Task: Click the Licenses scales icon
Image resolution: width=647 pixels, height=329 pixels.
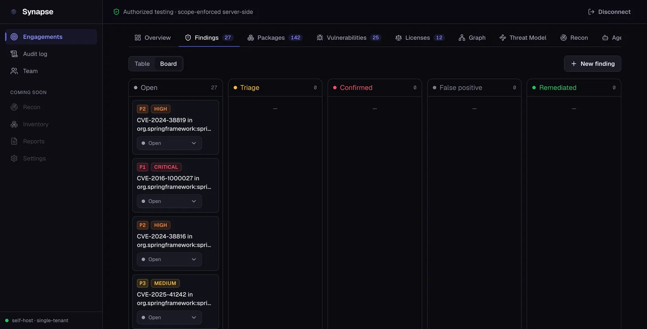Action: coord(398,38)
